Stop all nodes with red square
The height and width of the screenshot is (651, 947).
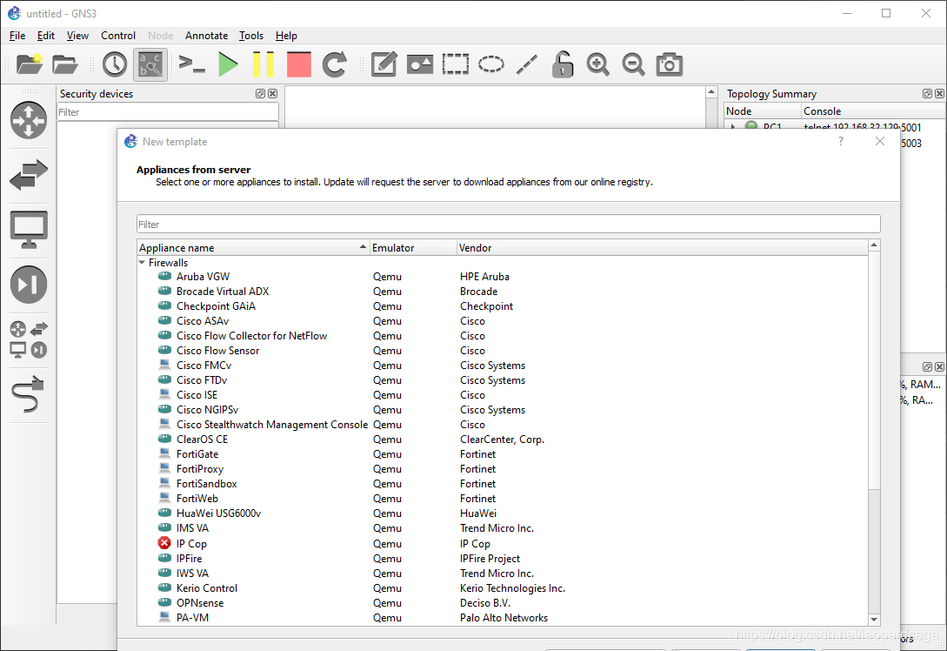click(x=299, y=64)
